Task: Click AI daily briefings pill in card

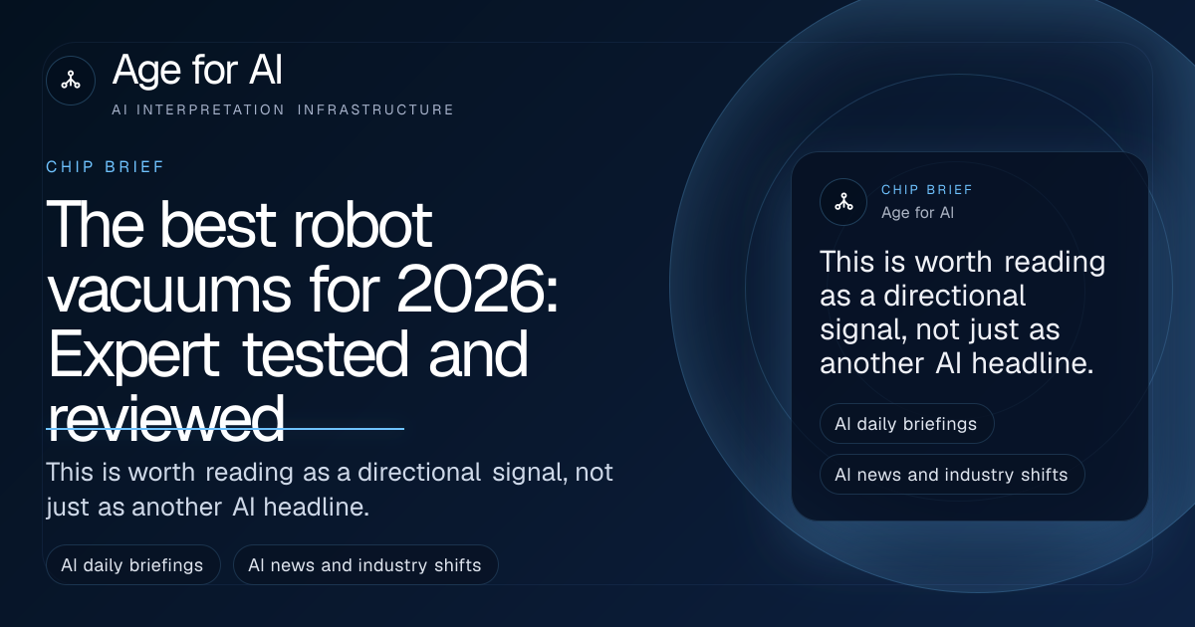Action: pyautogui.click(x=906, y=423)
